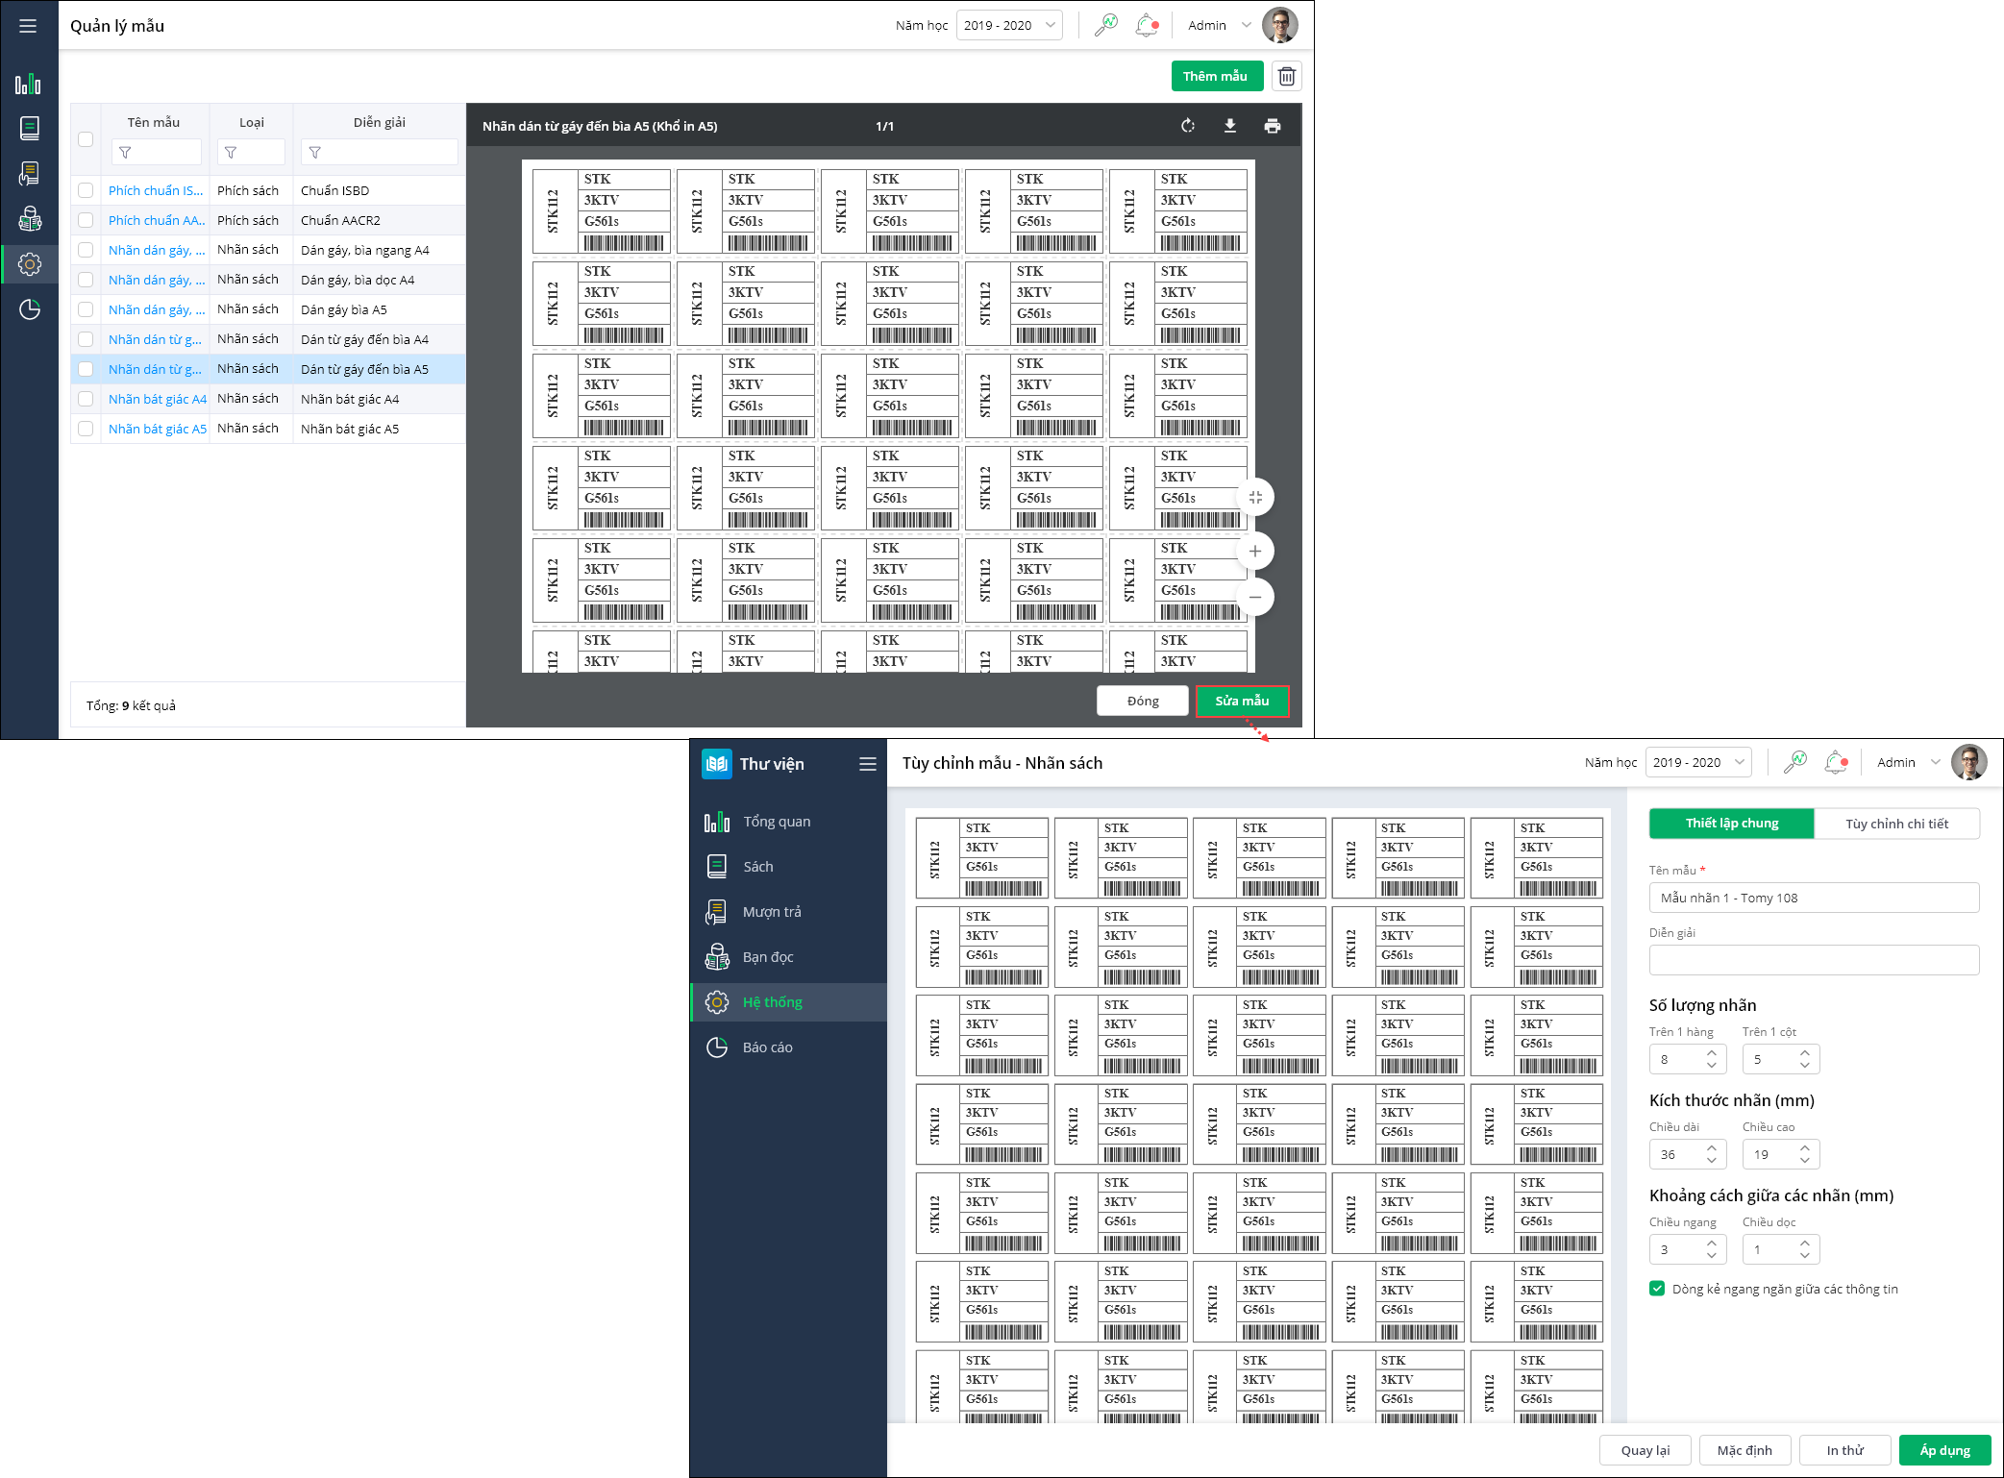The height and width of the screenshot is (1478, 2004).
Task: Open the Năm học 2019 - 2020 dropdown
Action: pos(1008,25)
